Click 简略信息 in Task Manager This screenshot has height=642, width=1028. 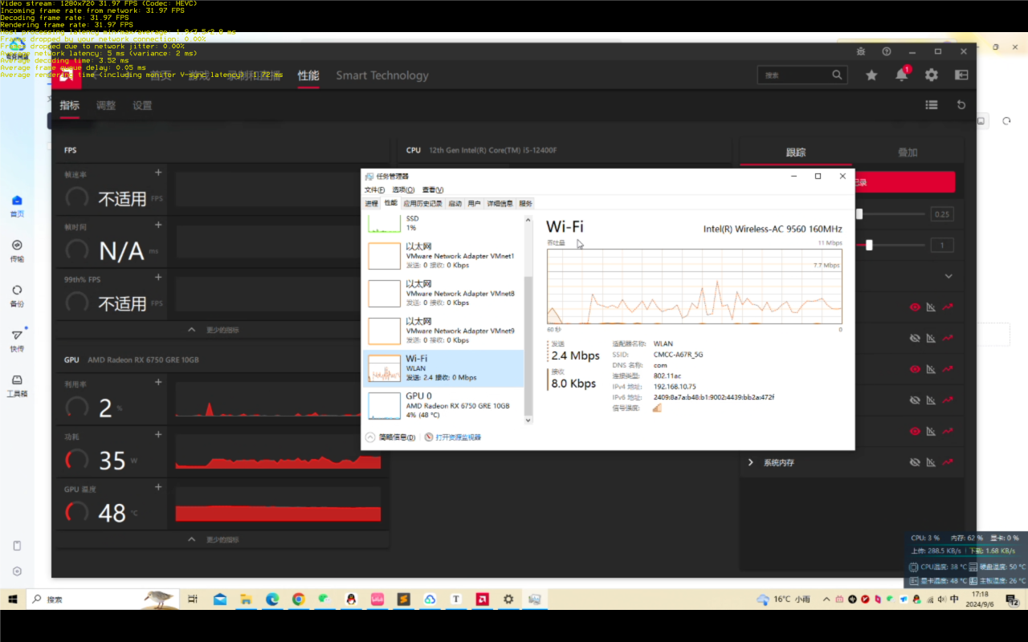pyautogui.click(x=391, y=437)
